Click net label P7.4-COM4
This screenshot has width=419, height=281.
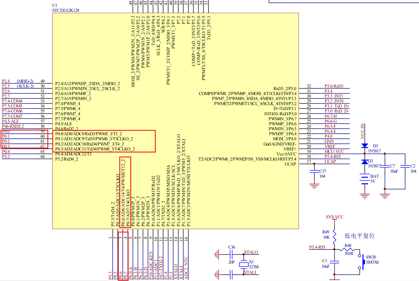[x=12, y=101]
